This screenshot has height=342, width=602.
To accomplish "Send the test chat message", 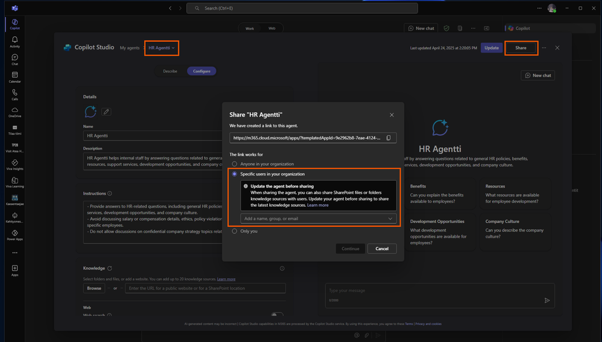I will tap(547, 300).
